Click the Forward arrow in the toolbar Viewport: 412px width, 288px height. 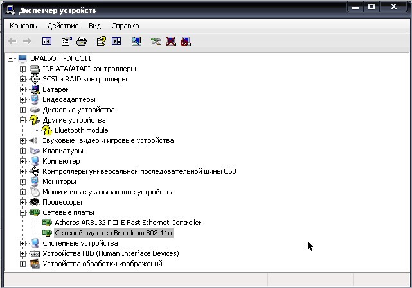click(27, 41)
